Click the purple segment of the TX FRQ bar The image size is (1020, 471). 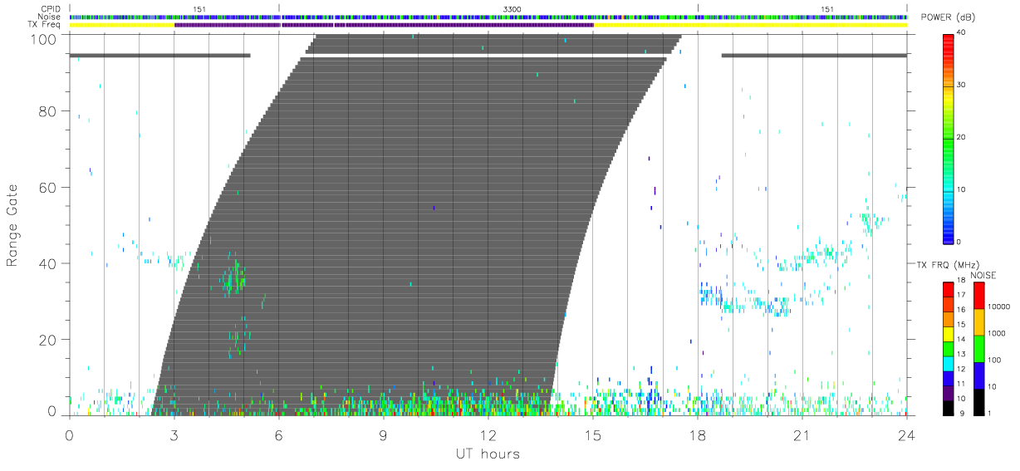tap(949, 392)
